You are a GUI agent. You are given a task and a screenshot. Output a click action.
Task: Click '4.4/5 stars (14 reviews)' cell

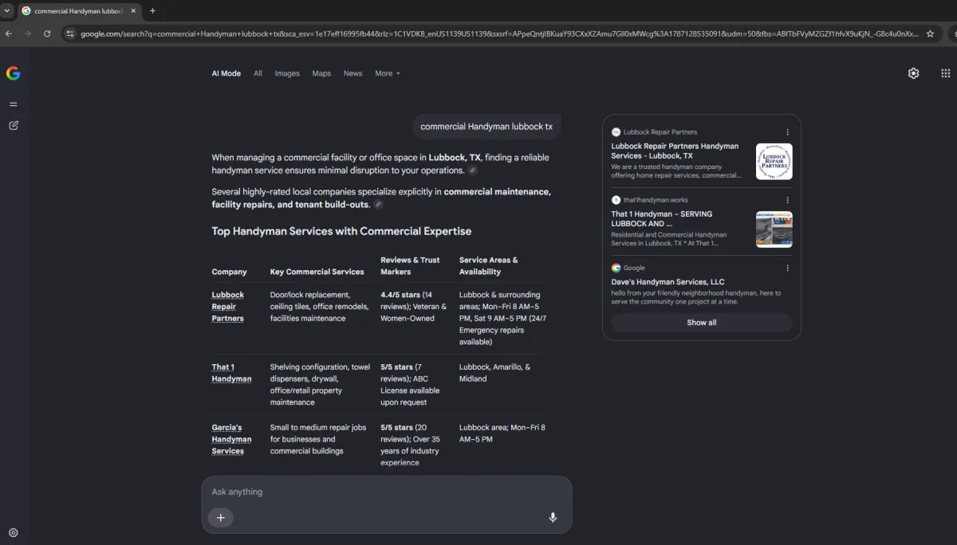pos(413,307)
